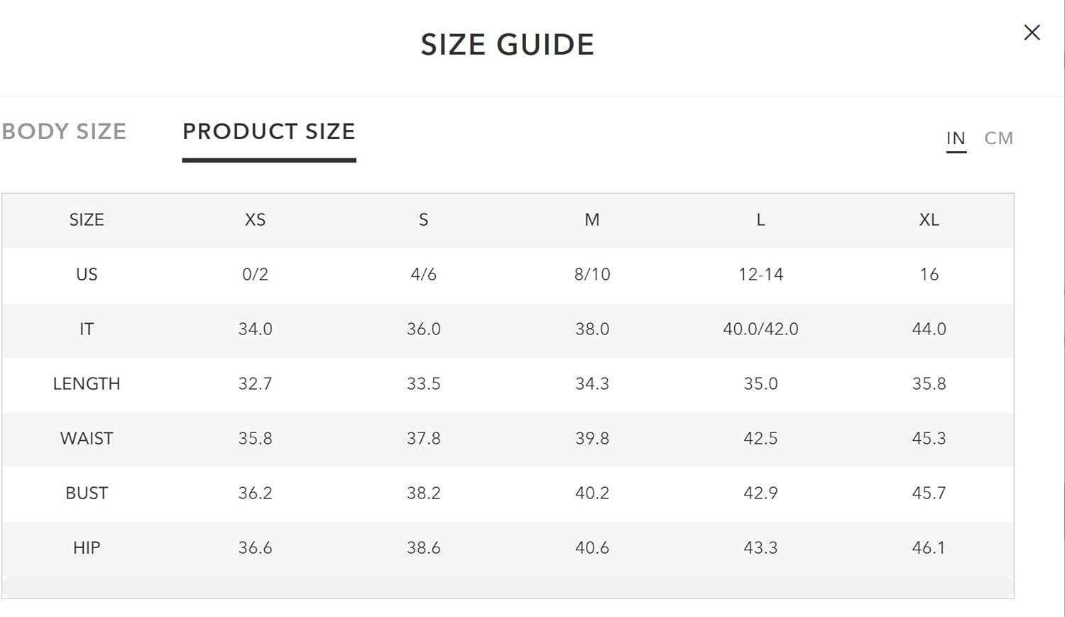The height and width of the screenshot is (617, 1065).
Task: Click the L column header
Action: click(x=760, y=220)
